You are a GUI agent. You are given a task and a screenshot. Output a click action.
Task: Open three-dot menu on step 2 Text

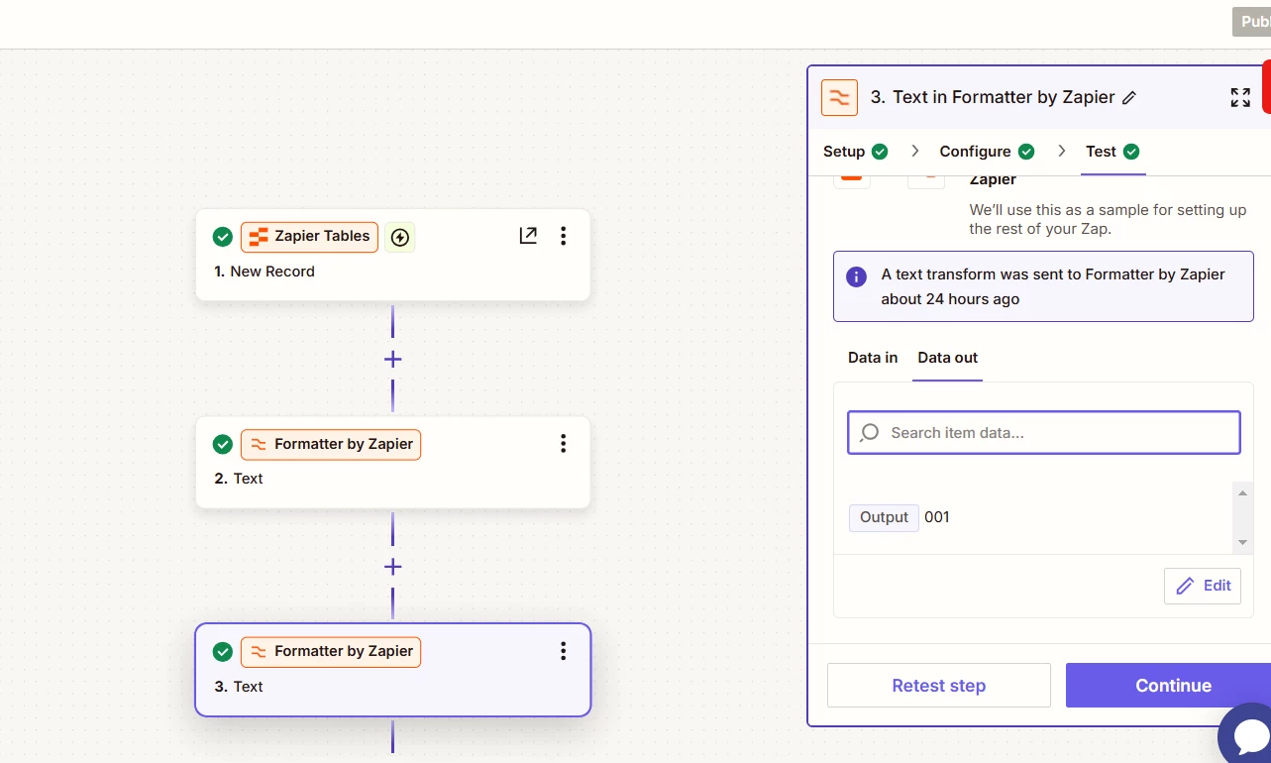563,444
